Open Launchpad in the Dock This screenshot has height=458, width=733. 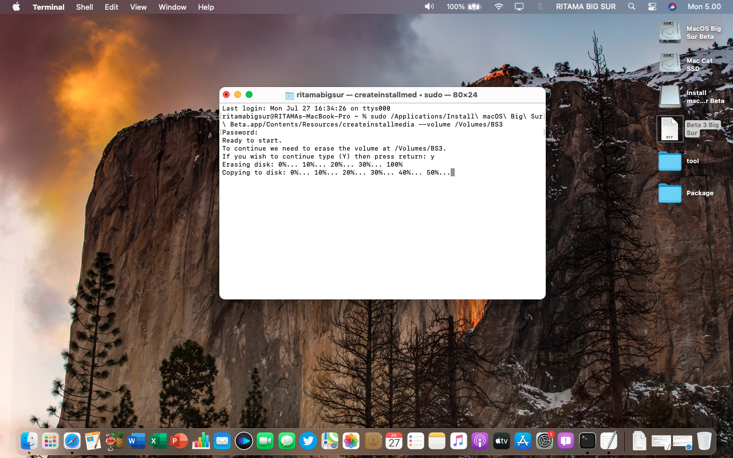[50, 441]
